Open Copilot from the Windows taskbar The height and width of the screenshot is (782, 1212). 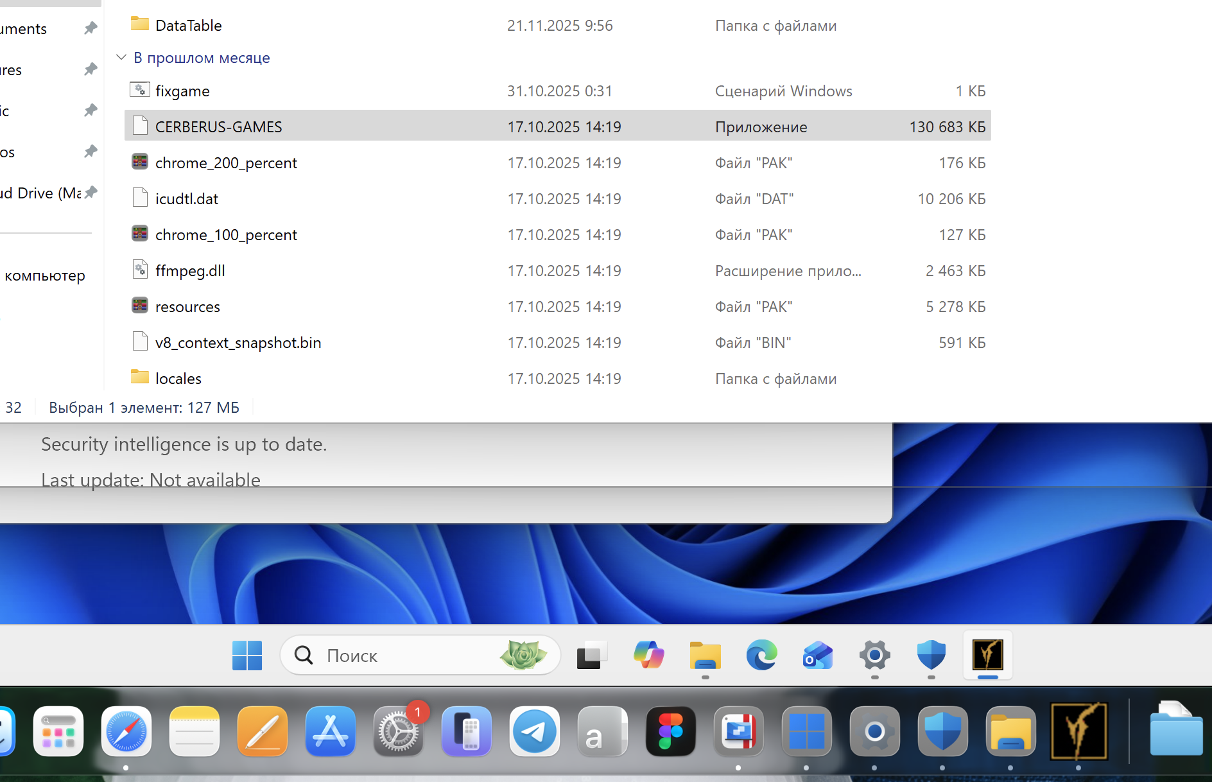click(x=648, y=656)
